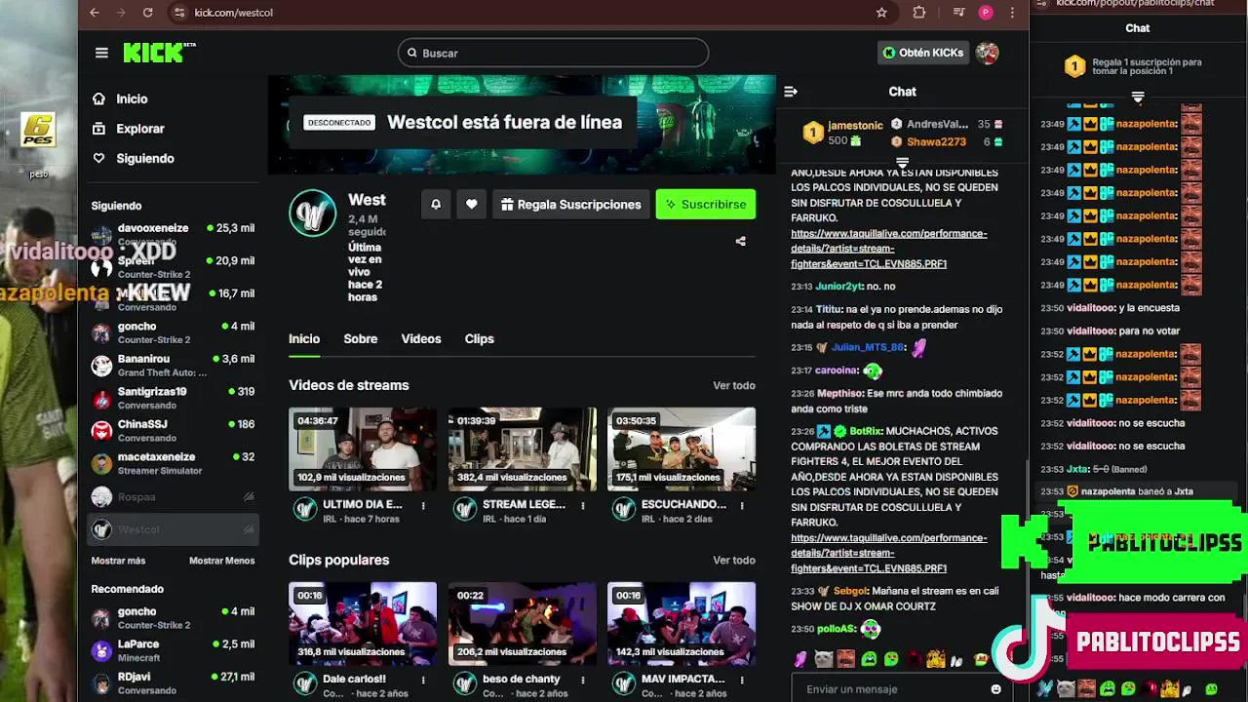Click the share icon below Suscribirse
The image size is (1248, 702).
tap(740, 241)
